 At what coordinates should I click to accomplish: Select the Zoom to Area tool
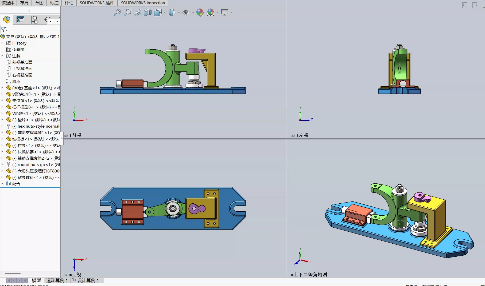tap(127, 13)
